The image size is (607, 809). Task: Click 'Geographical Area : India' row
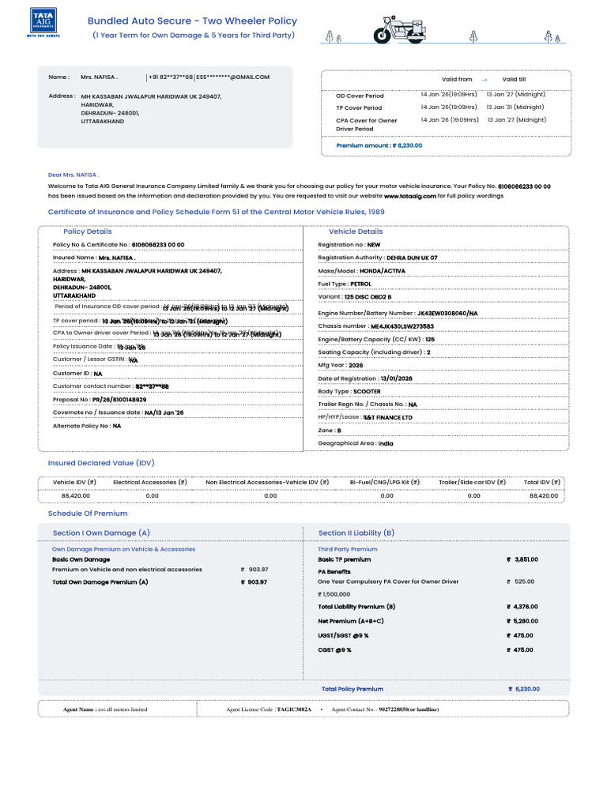[x=356, y=443]
